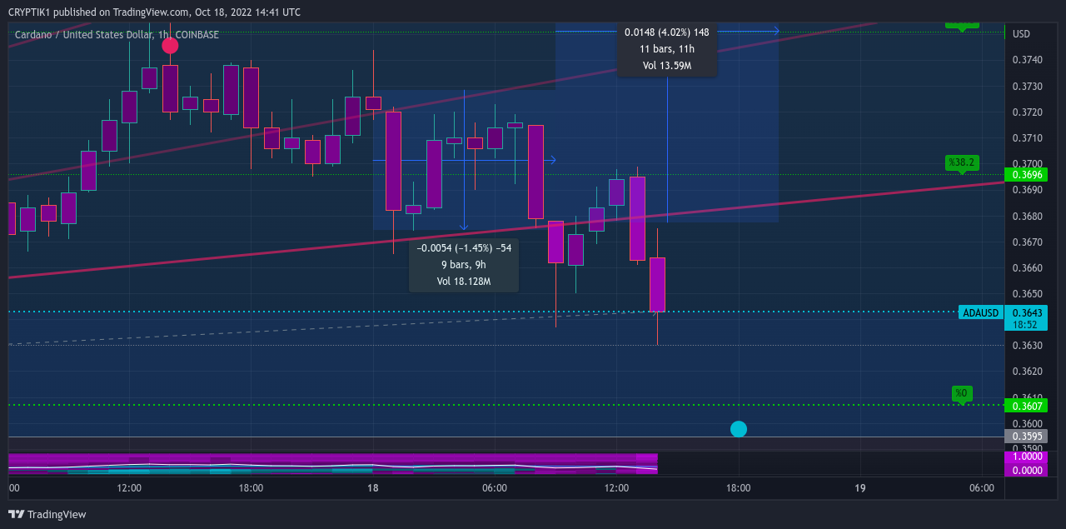This screenshot has height=529, width=1066.
Task: Click the 0.3740 price axis tick
Action: click(1027, 60)
